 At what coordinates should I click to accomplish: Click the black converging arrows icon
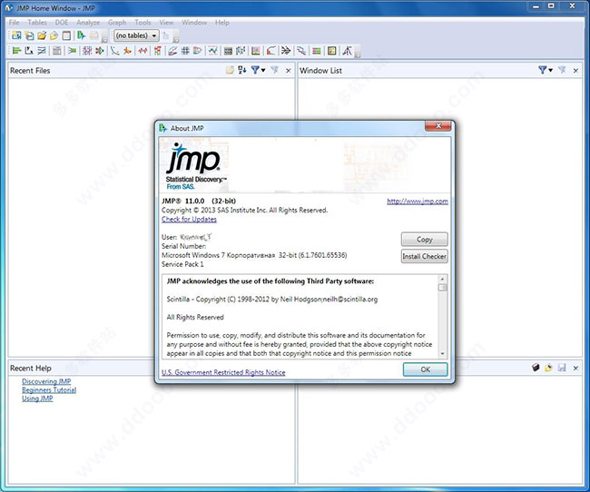click(x=286, y=51)
